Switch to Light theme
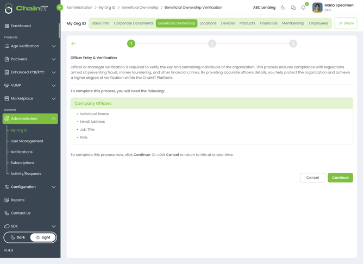Viewport: 364px width, 264px height. (43, 237)
